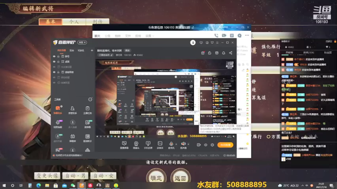Click the orange go-live button in the companion

click(225, 145)
